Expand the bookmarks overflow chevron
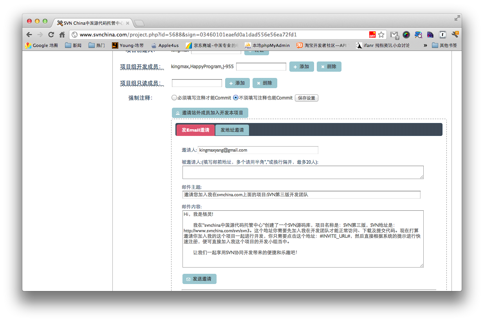This screenshot has height=322, width=484. click(425, 45)
